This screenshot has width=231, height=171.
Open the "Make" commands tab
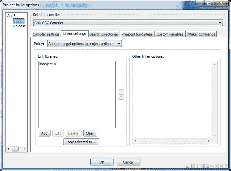201,34
